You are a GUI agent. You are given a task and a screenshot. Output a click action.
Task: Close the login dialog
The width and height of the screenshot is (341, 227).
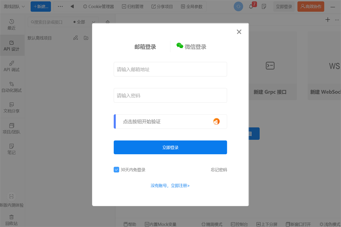(x=239, y=32)
